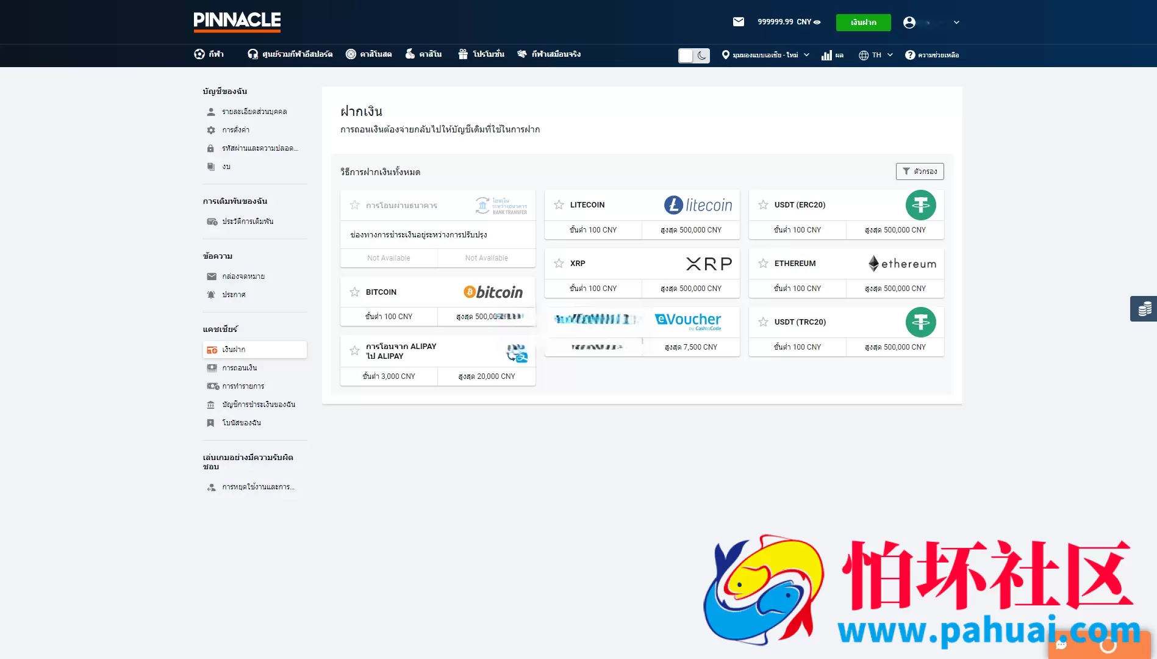Open กีฬาเสมือนจริง virtual sports
This screenshot has height=659, width=1157.
coord(548,54)
